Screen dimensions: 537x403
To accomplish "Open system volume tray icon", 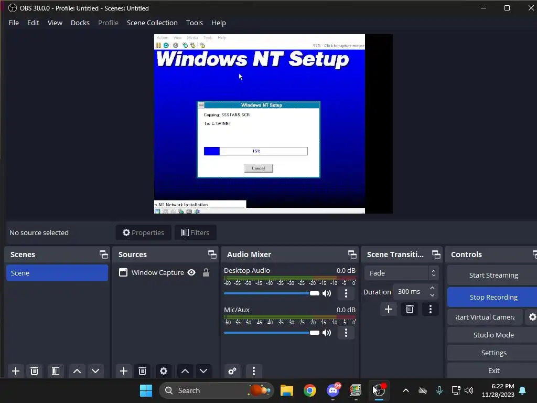I will tap(468, 390).
